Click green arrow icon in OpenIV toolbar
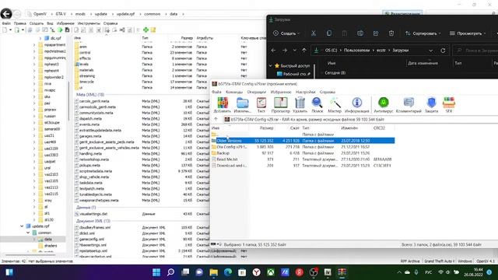Image resolution: width=498 pixels, height=280 pixels. coord(60,30)
